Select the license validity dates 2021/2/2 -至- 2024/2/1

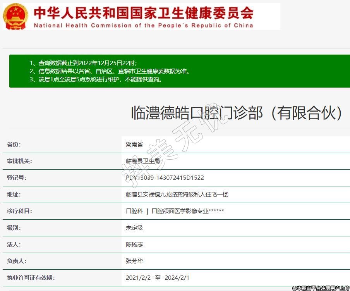(x=158, y=278)
